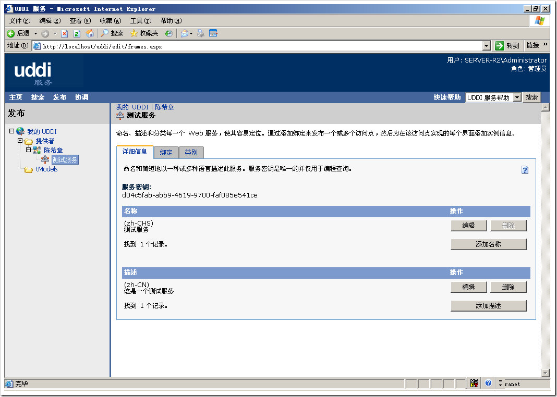Click the History toolbar icon
The height and width of the screenshot is (397, 557).
pyautogui.click(x=169, y=33)
